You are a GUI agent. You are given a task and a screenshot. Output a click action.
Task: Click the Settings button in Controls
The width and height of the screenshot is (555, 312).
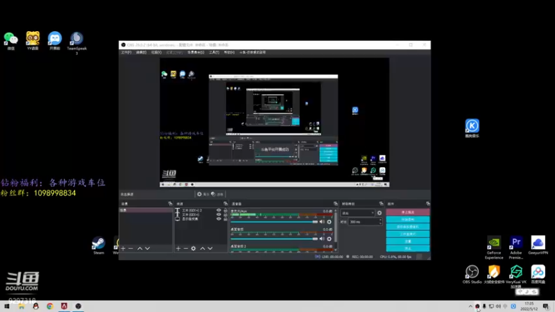(x=408, y=241)
